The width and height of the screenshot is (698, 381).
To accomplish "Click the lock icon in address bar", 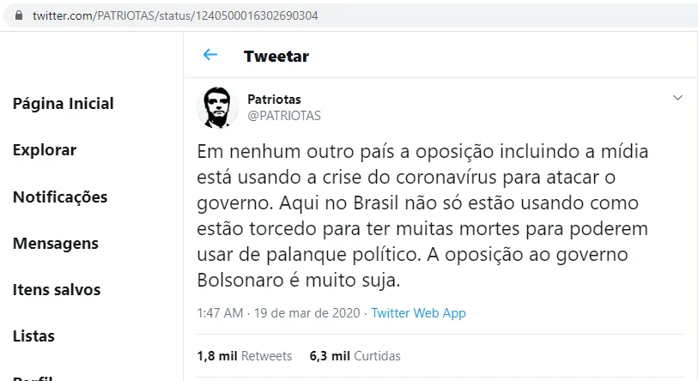I will click(19, 15).
